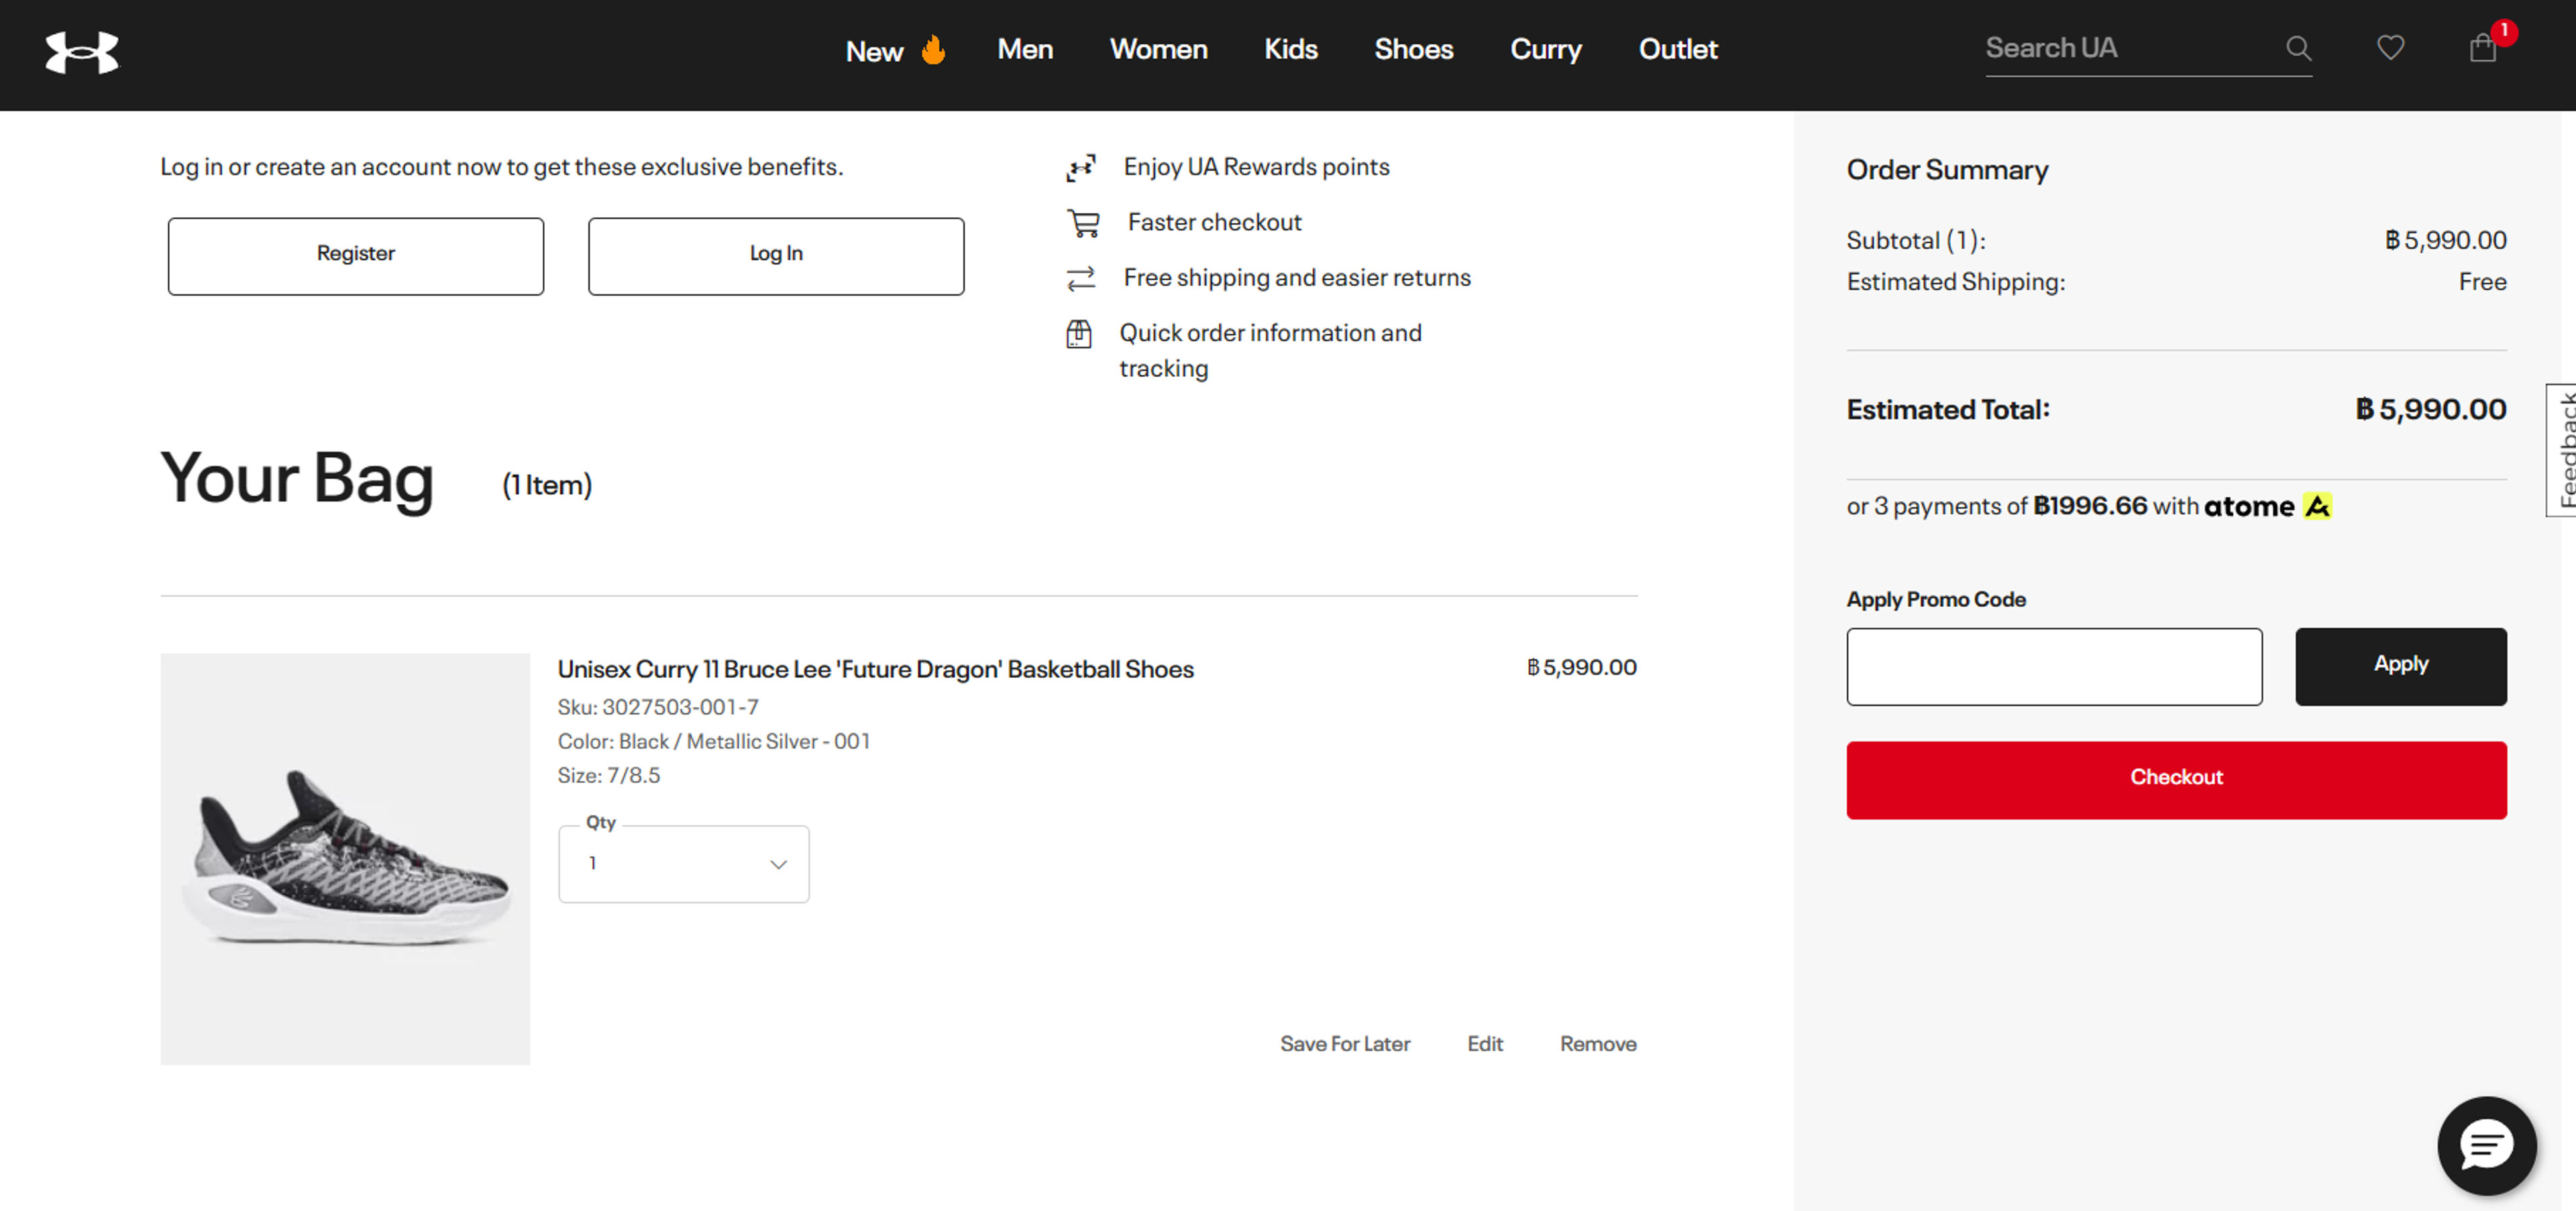Click the Estimated Shipping Free value

click(x=2482, y=282)
